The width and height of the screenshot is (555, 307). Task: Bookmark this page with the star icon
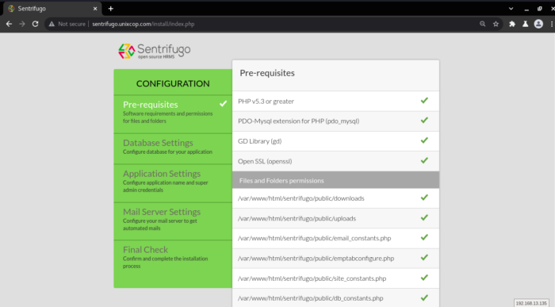pyautogui.click(x=496, y=24)
